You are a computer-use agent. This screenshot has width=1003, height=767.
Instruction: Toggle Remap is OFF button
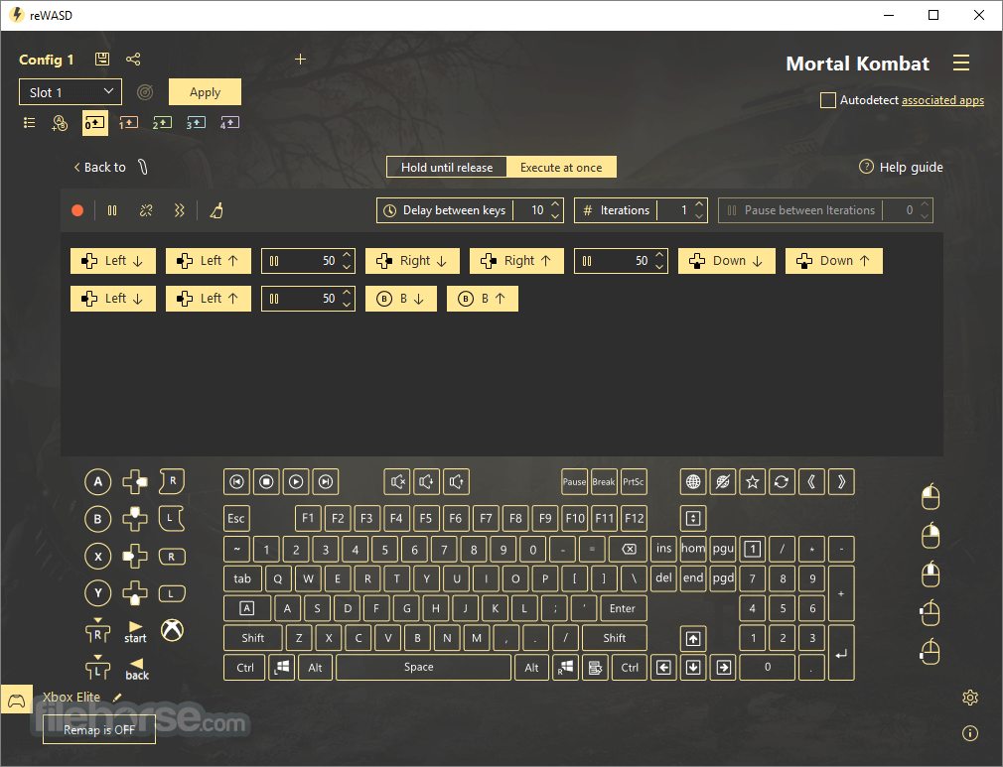[x=99, y=729]
